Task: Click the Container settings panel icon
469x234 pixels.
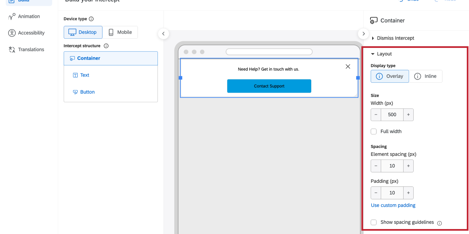Action: [374, 21]
